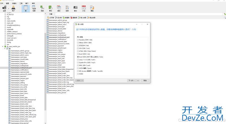226x124 pixels.
Task: Click the Cancel (取消) wizard button
Action: tap(145, 80)
